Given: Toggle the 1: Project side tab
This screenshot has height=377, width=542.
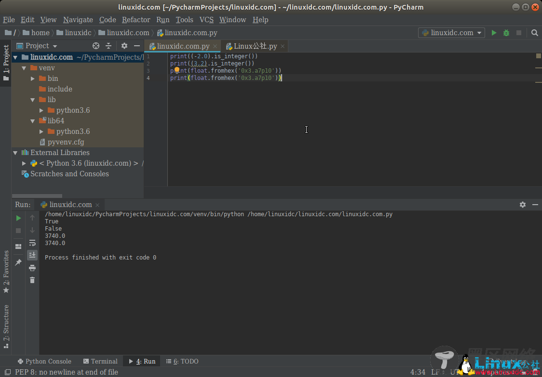Looking at the screenshot, I should pos(6,63).
